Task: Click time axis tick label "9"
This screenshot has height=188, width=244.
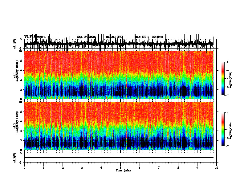Action: [197, 168]
